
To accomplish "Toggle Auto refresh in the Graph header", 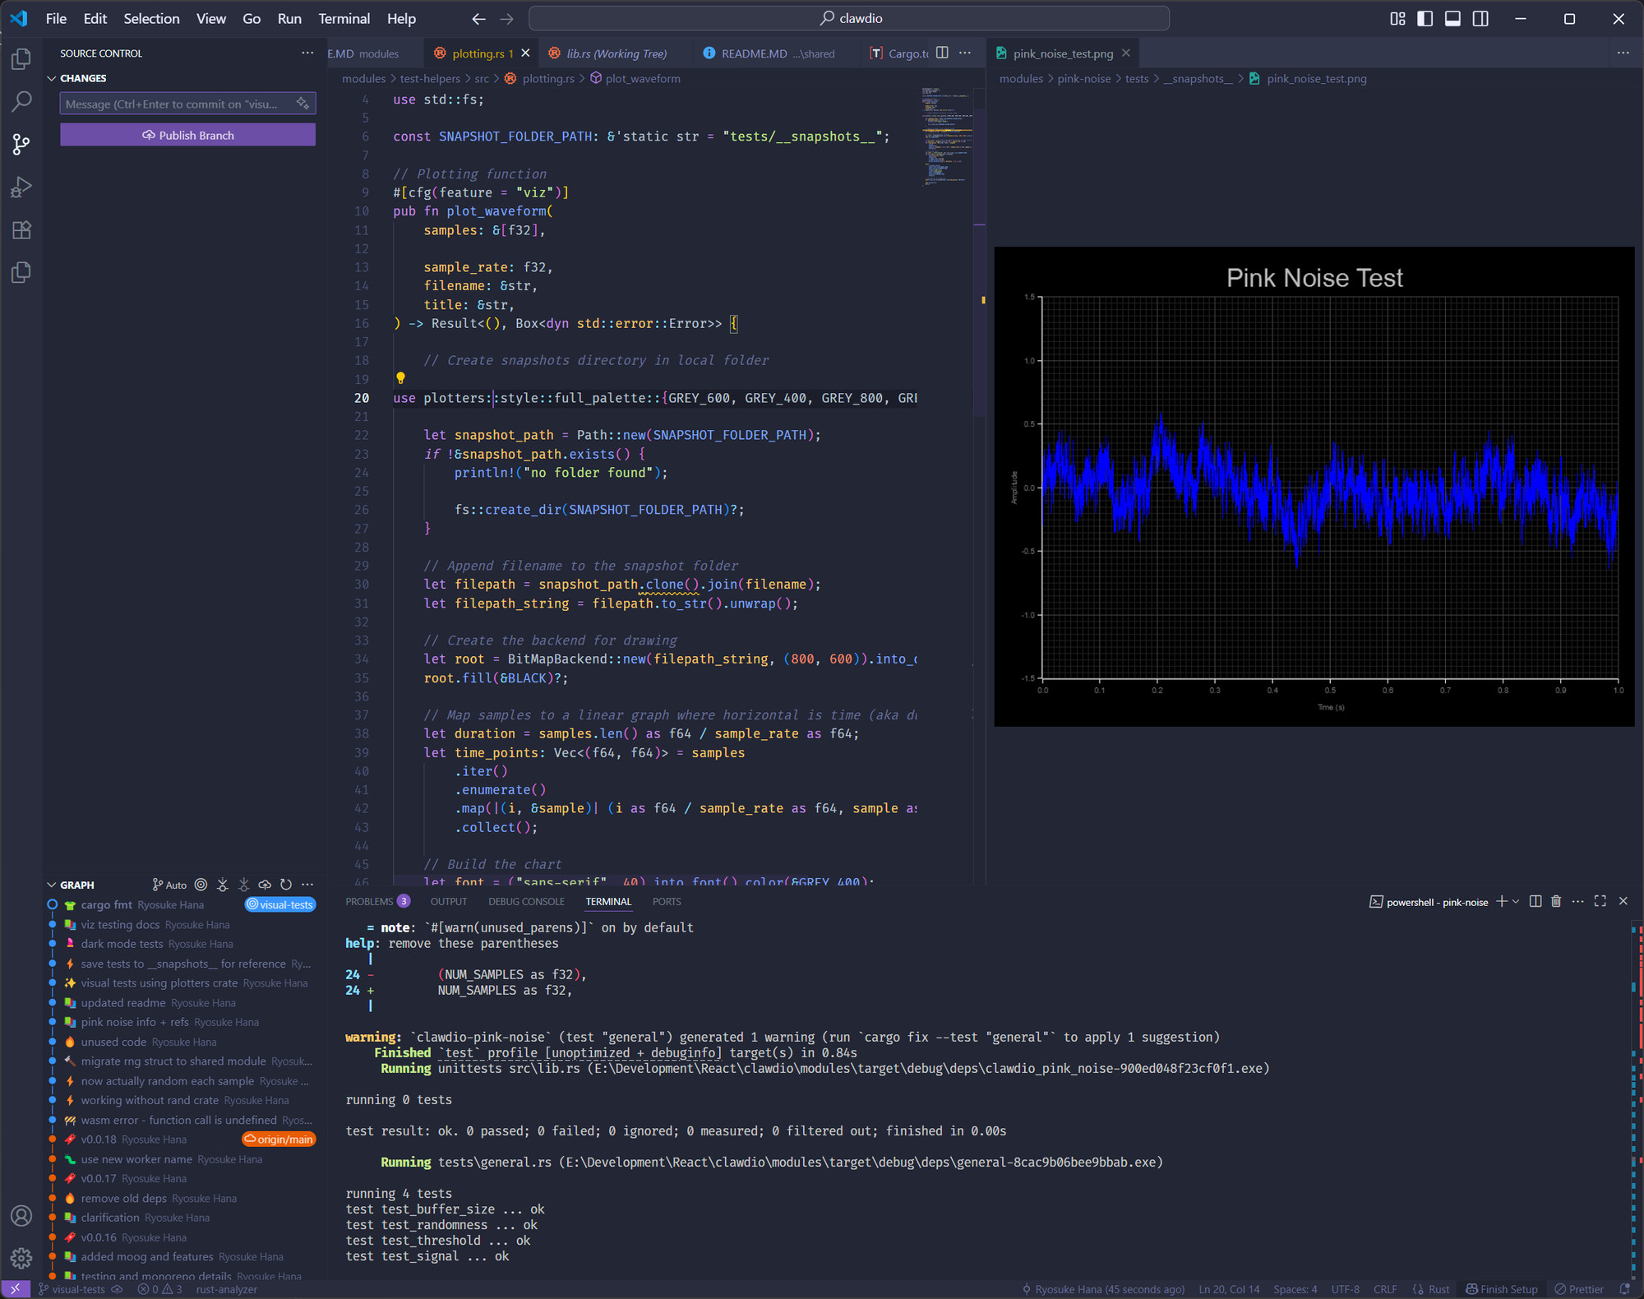I will pos(169,885).
